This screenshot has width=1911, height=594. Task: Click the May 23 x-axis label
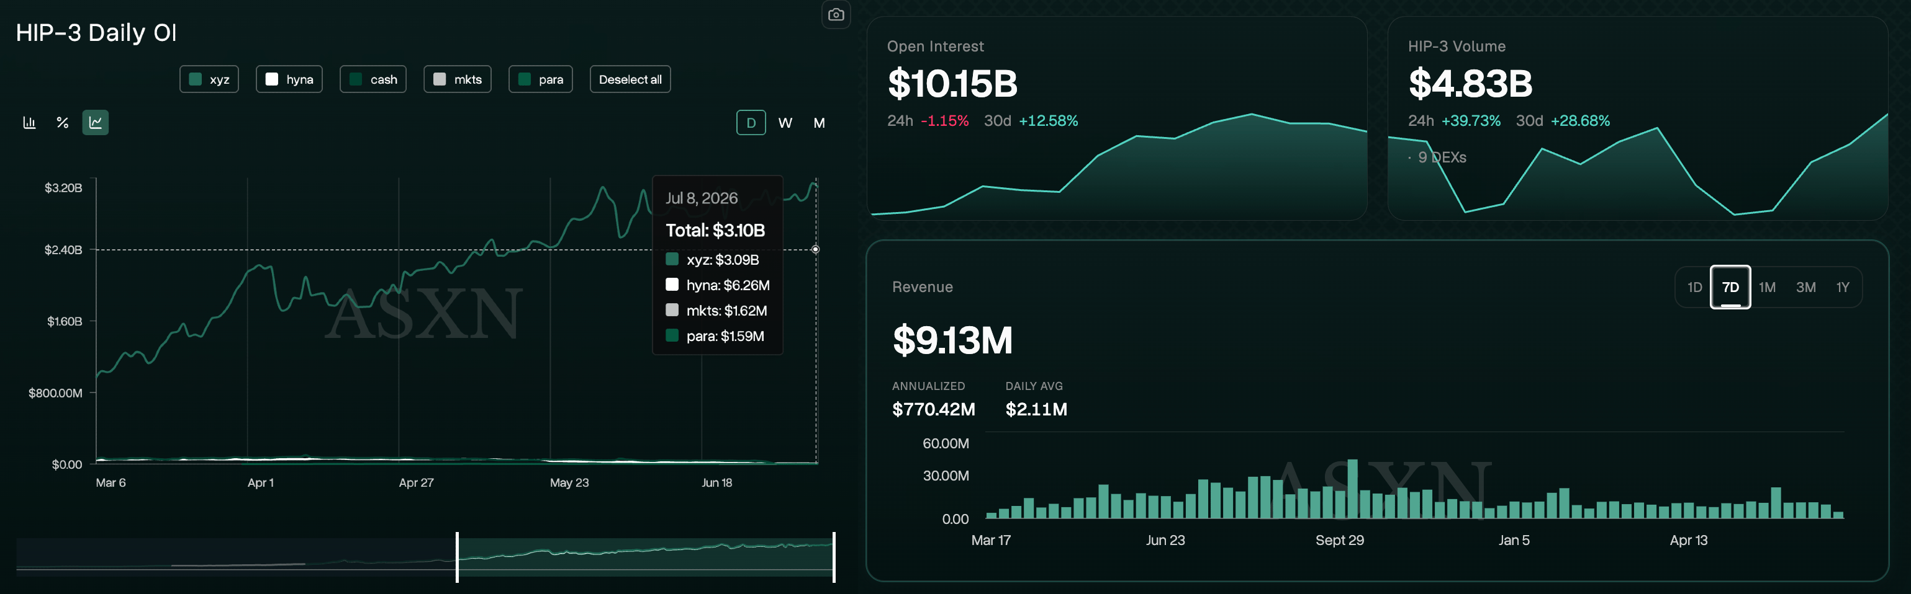point(569,483)
